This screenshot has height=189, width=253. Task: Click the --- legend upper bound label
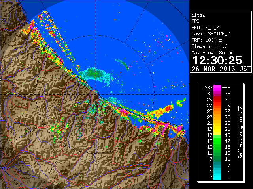(226, 88)
